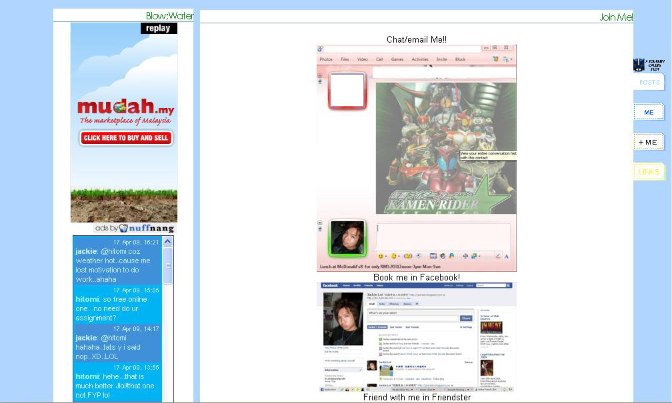
Task: Click the Invite item in the messenger toolbar
Action: pyautogui.click(x=442, y=59)
